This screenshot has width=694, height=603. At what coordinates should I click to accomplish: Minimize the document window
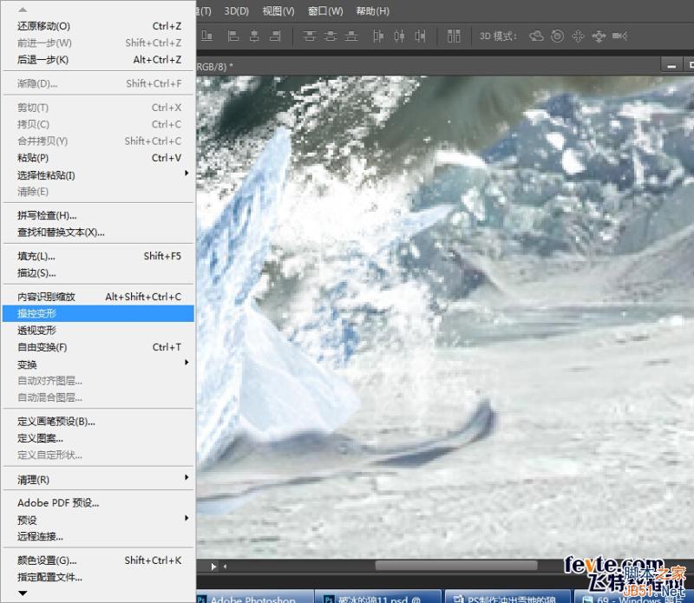pyautogui.click(x=671, y=66)
